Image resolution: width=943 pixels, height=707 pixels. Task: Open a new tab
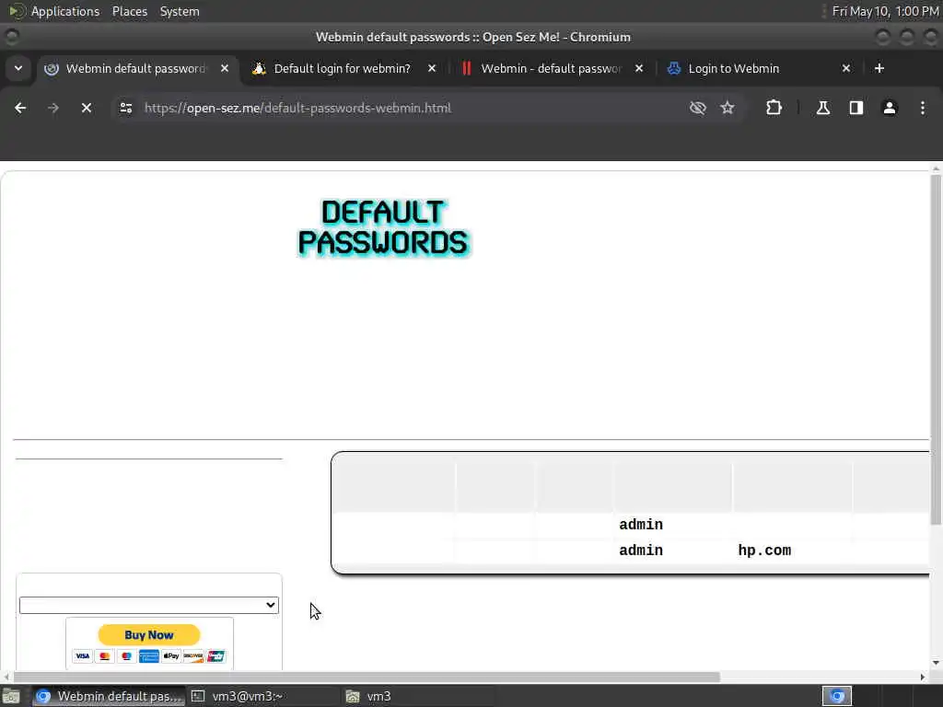(x=879, y=68)
